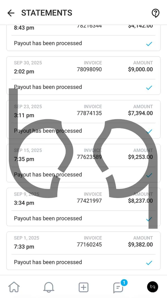Switch to the STATEMENTS screen title

click(46, 13)
